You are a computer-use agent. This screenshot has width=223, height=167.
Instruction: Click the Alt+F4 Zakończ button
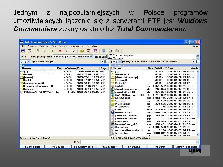tap(186, 147)
